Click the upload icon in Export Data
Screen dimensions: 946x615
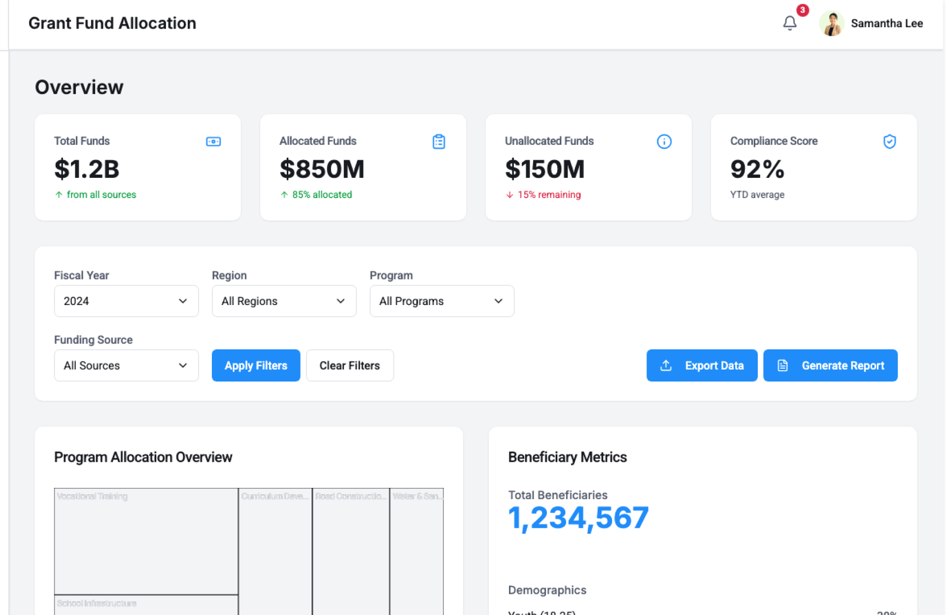pyautogui.click(x=666, y=365)
